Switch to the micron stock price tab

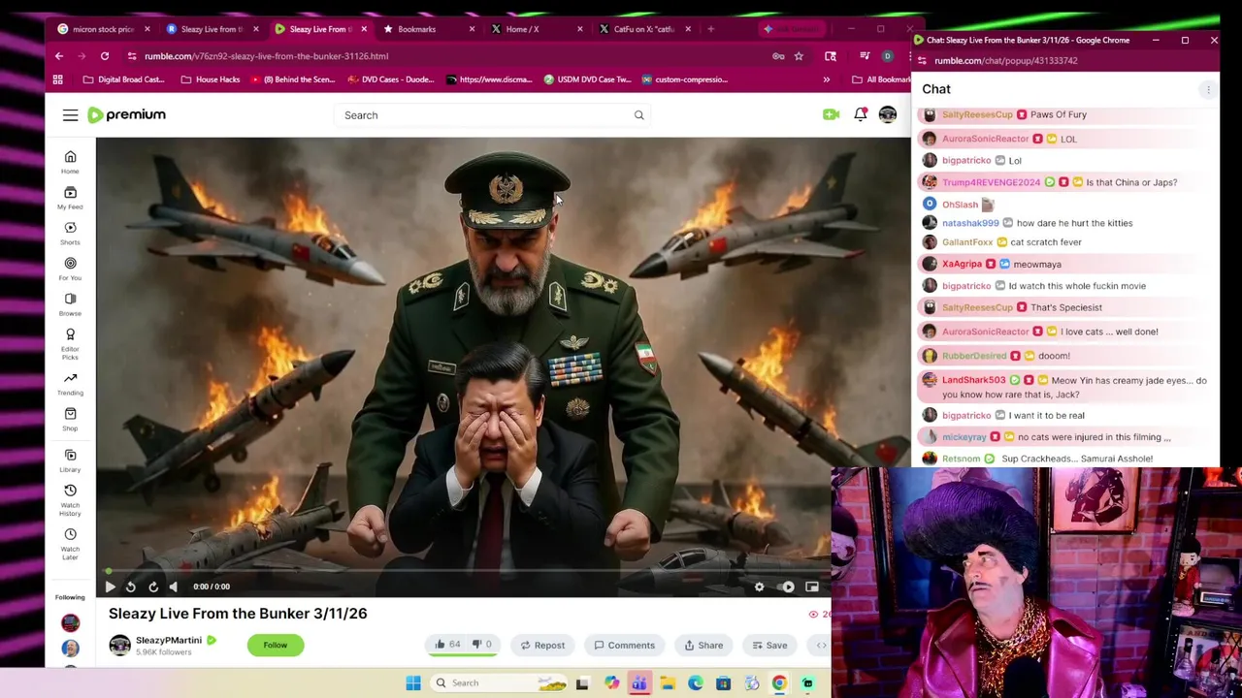click(101, 29)
